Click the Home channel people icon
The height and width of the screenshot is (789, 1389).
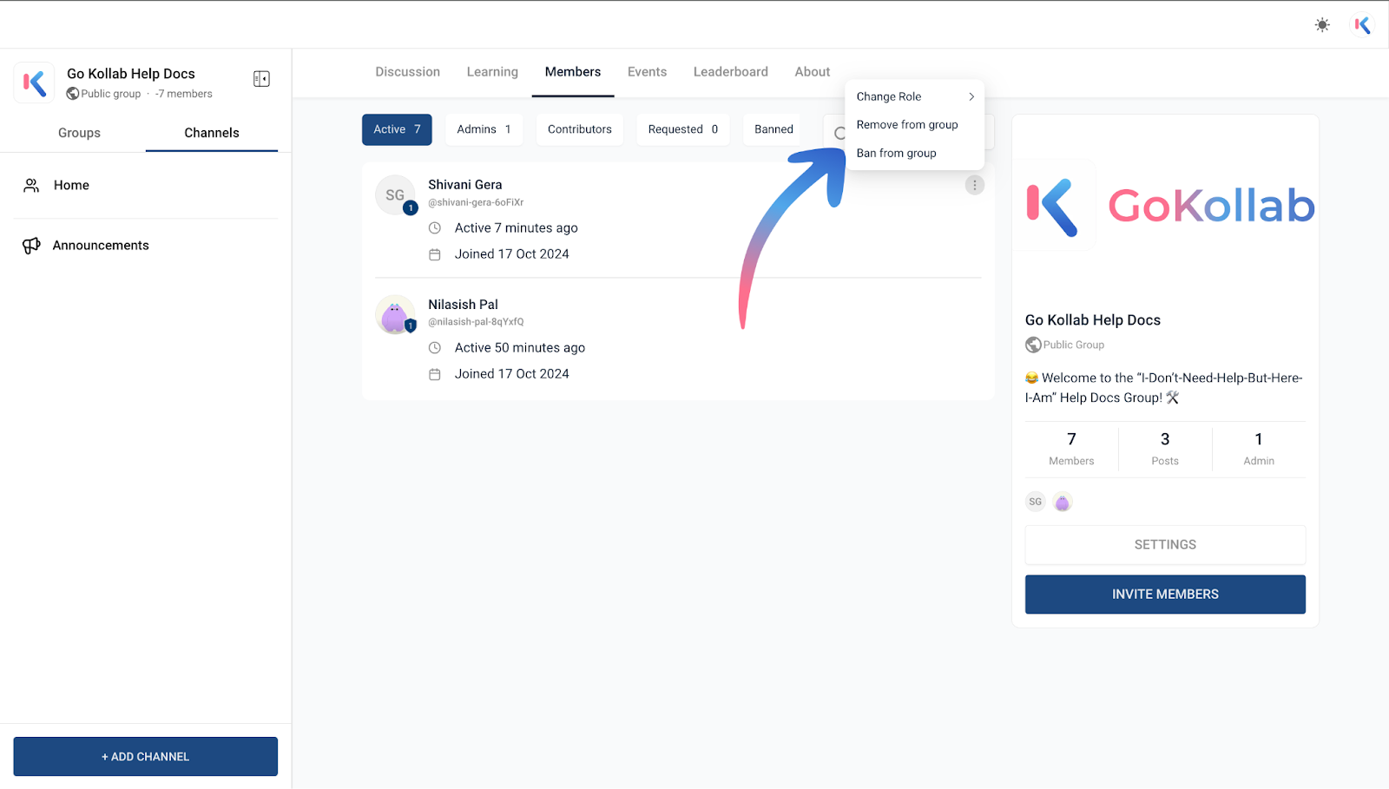tap(31, 186)
